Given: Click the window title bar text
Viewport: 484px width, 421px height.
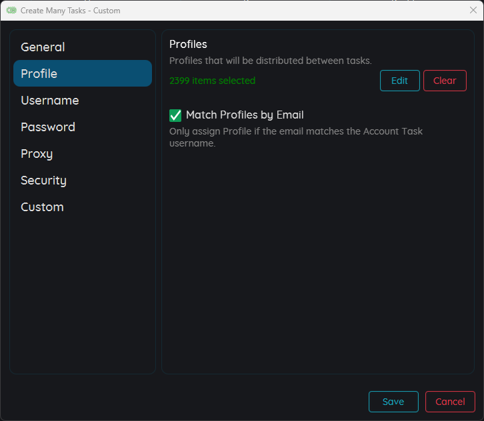Looking at the screenshot, I should click(71, 11).
